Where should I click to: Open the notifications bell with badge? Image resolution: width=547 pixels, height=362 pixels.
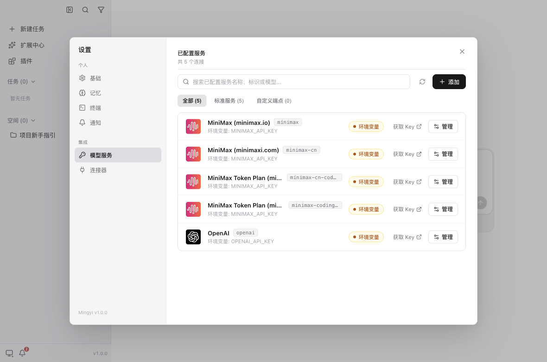(23, 353)
